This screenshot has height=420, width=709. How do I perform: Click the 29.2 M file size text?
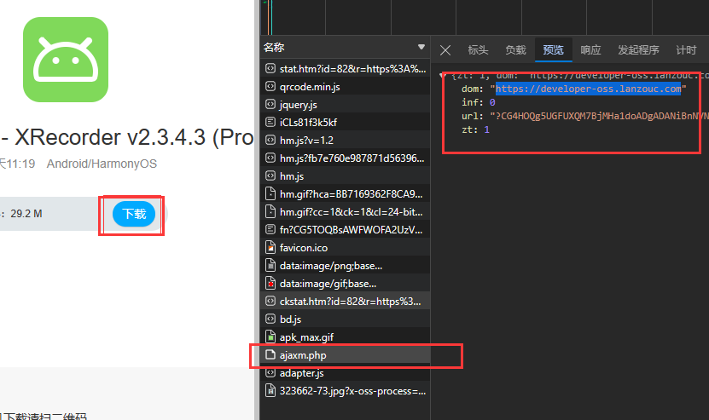(26, 214)
